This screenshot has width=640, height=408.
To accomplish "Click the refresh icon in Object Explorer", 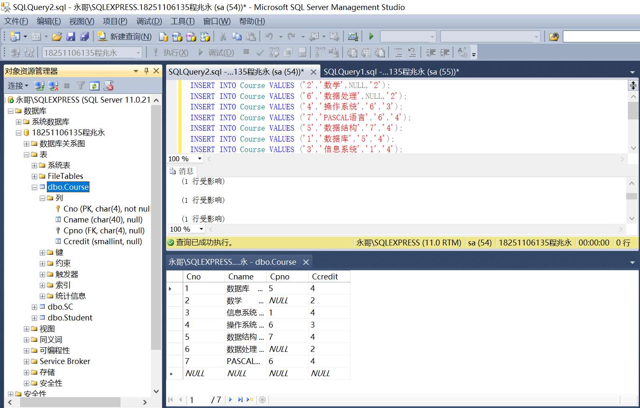I will point(95,86).
